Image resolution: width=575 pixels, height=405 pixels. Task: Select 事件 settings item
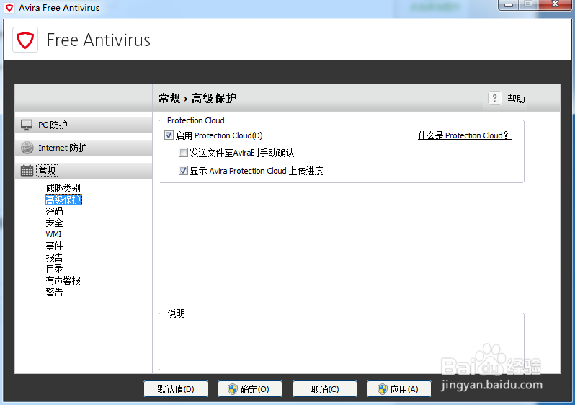coord(54,246)
